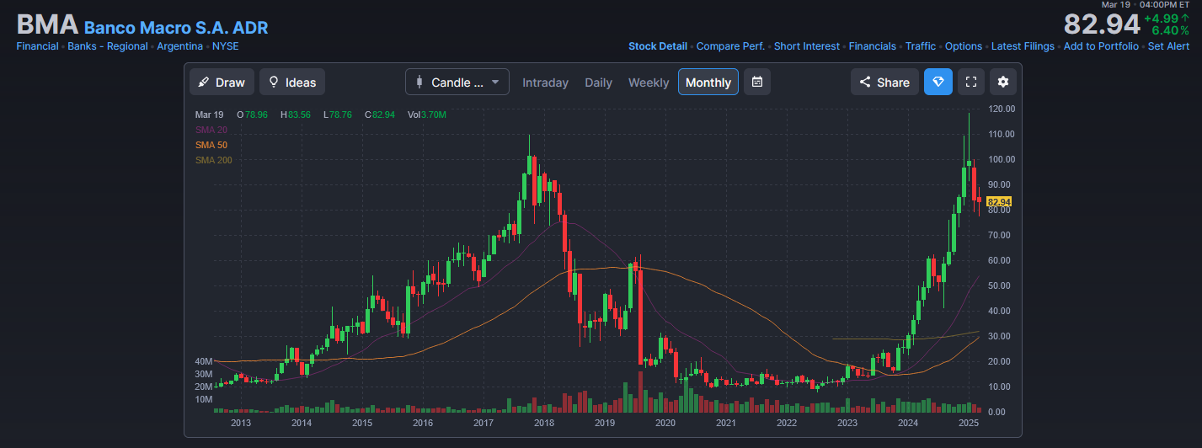The image size is (1202, 448).
Task: Select the Monthly timeframe
Action: pyautogui.click(x=708, y=83)
